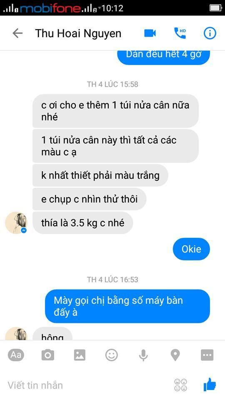This screenshot has width=225, height=400.
Task: Select the 'k nhất thiết phải màu trắng' message
Action: pyautogui.click(x=100, y=175)
